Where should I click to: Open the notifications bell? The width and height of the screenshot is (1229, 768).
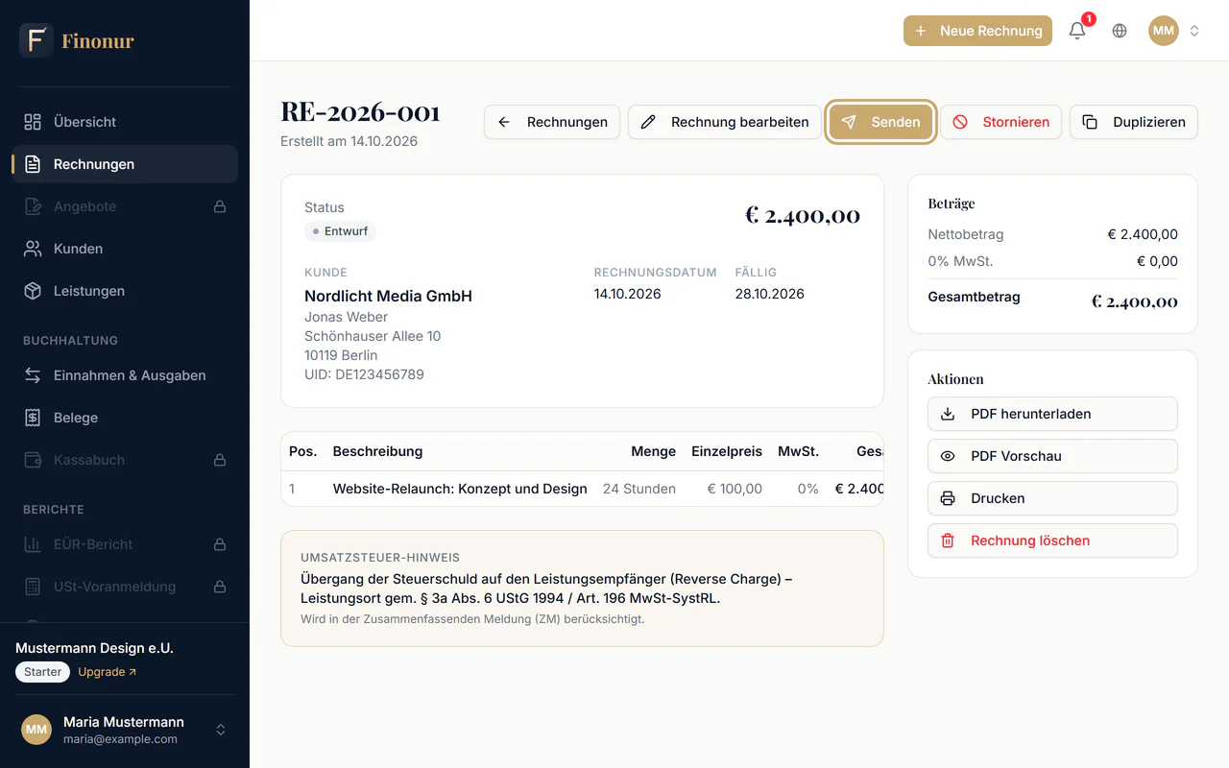(1077, 31)
